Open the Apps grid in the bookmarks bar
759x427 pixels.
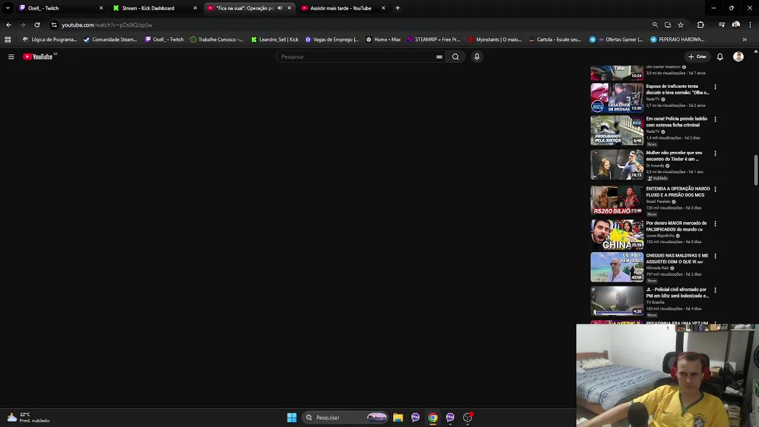(x=8, y=40)
